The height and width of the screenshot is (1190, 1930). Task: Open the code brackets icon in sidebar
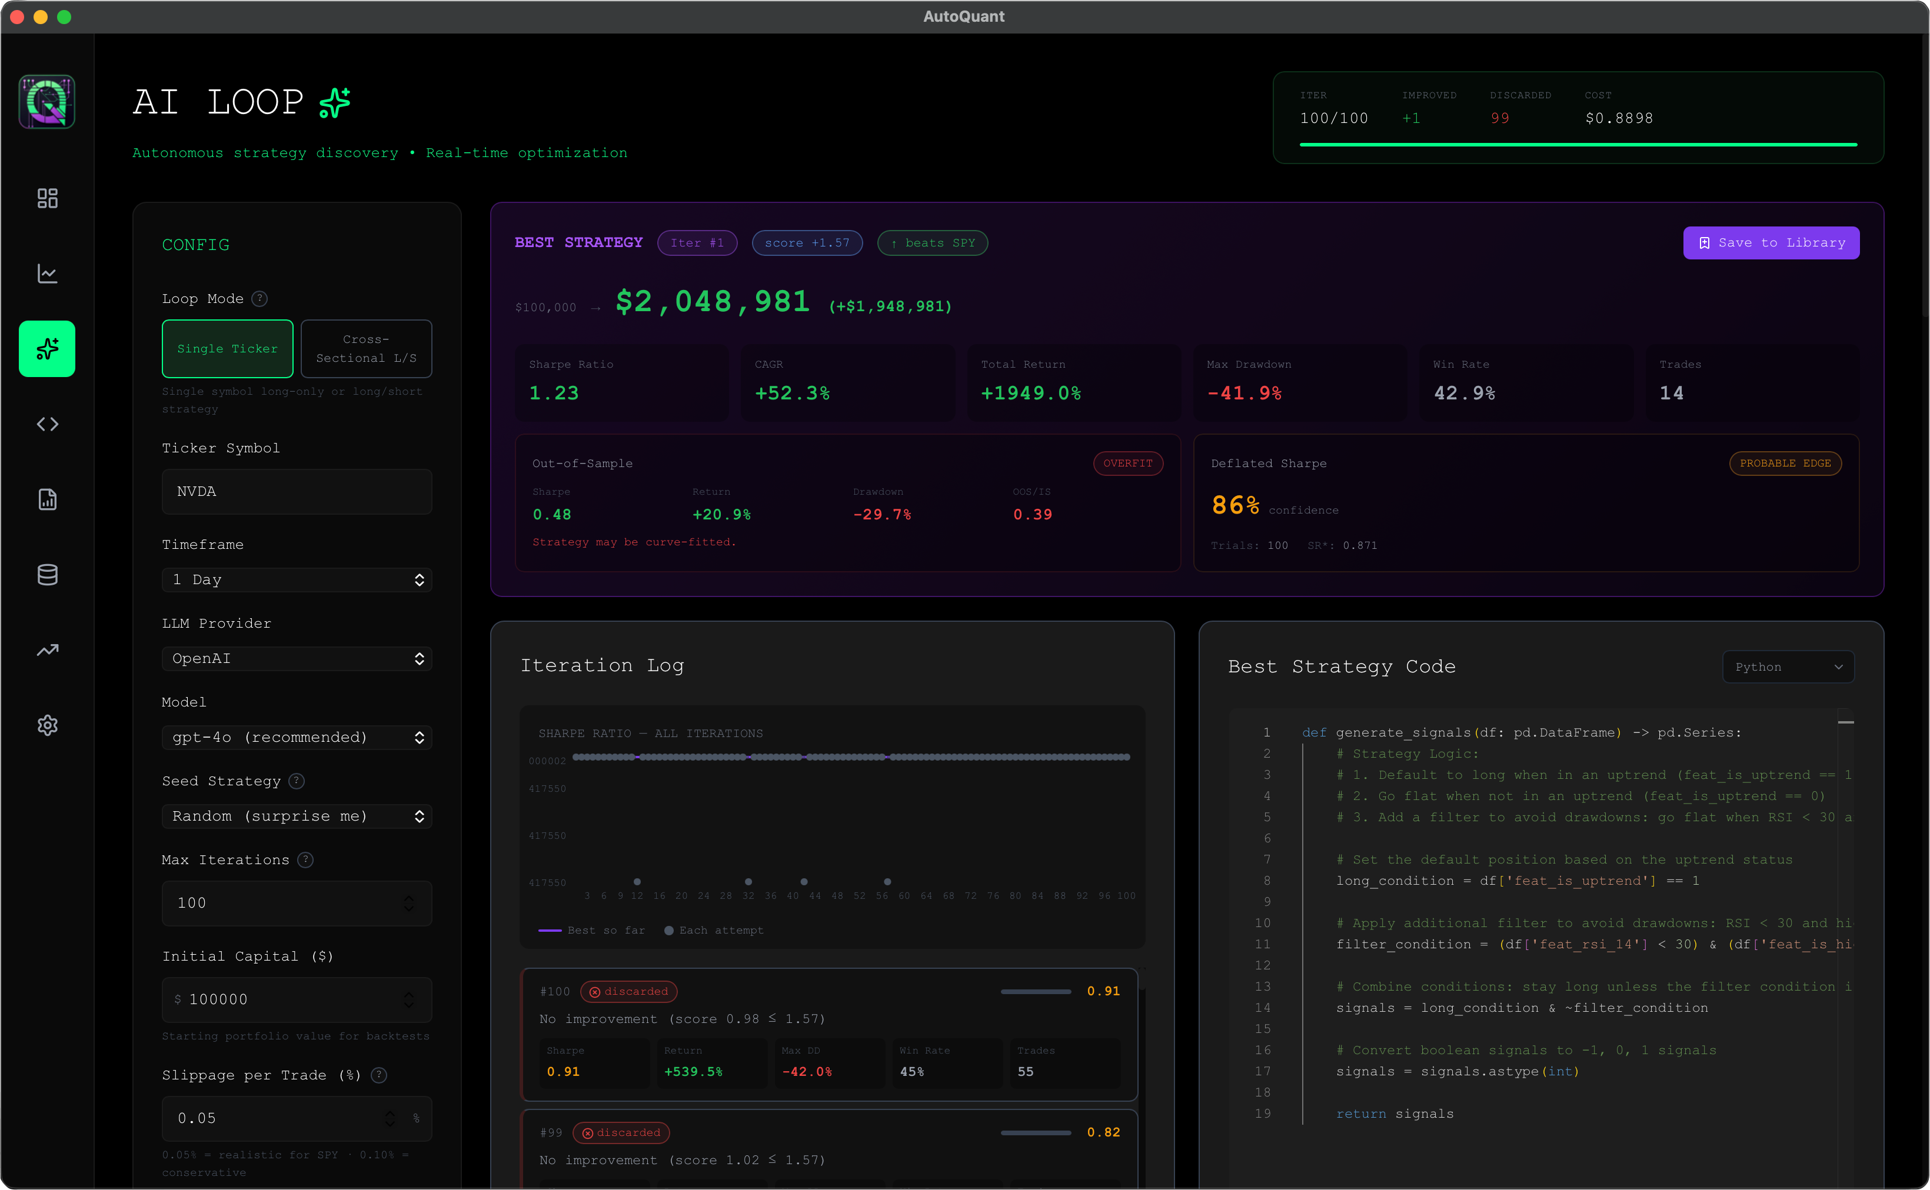point(47,424)
